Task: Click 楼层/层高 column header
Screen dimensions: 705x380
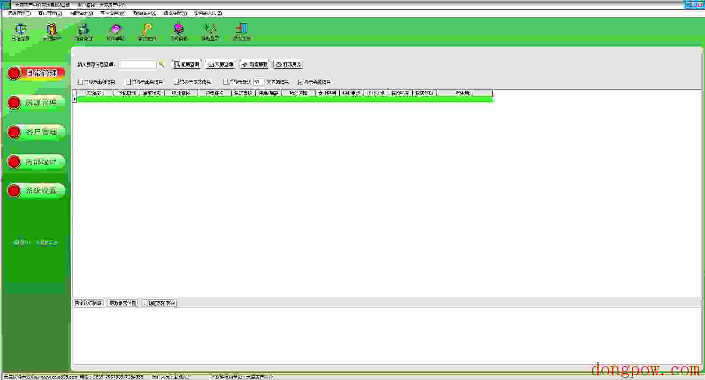Action: click(269, 93)
